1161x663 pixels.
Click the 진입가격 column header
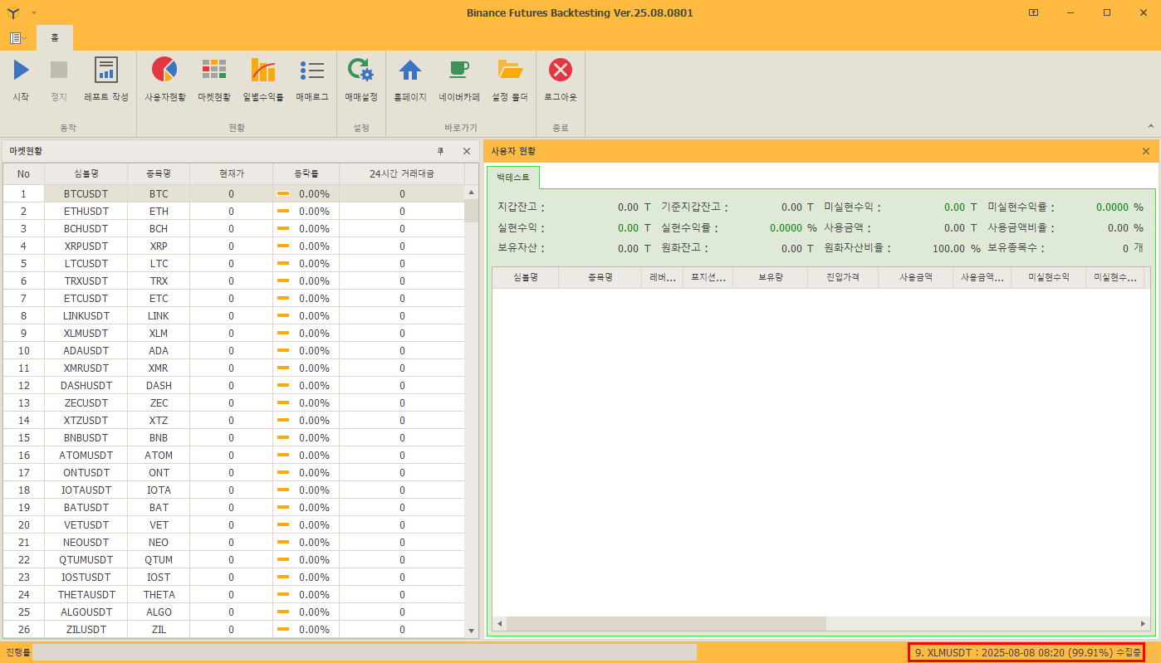point(843,278)
